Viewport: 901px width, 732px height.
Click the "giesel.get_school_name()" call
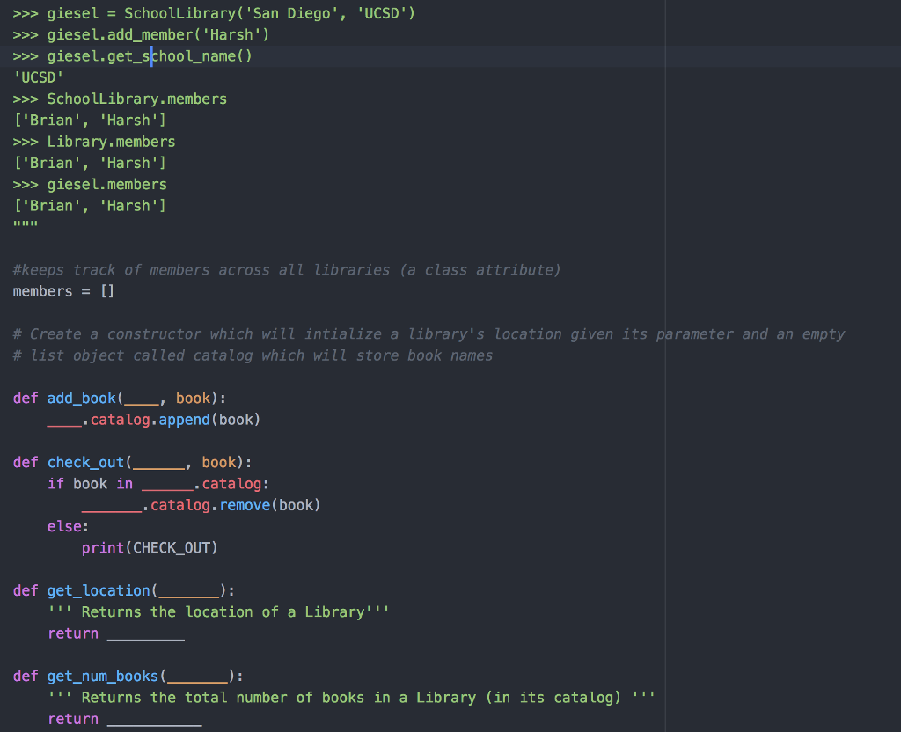click(x=150, y=56)
